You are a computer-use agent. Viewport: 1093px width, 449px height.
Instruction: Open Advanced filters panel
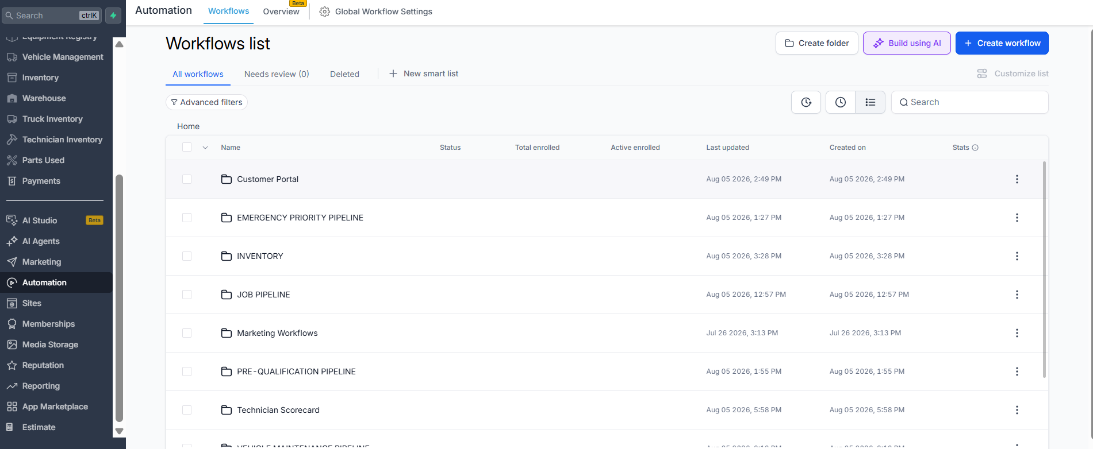coord(206,102)
